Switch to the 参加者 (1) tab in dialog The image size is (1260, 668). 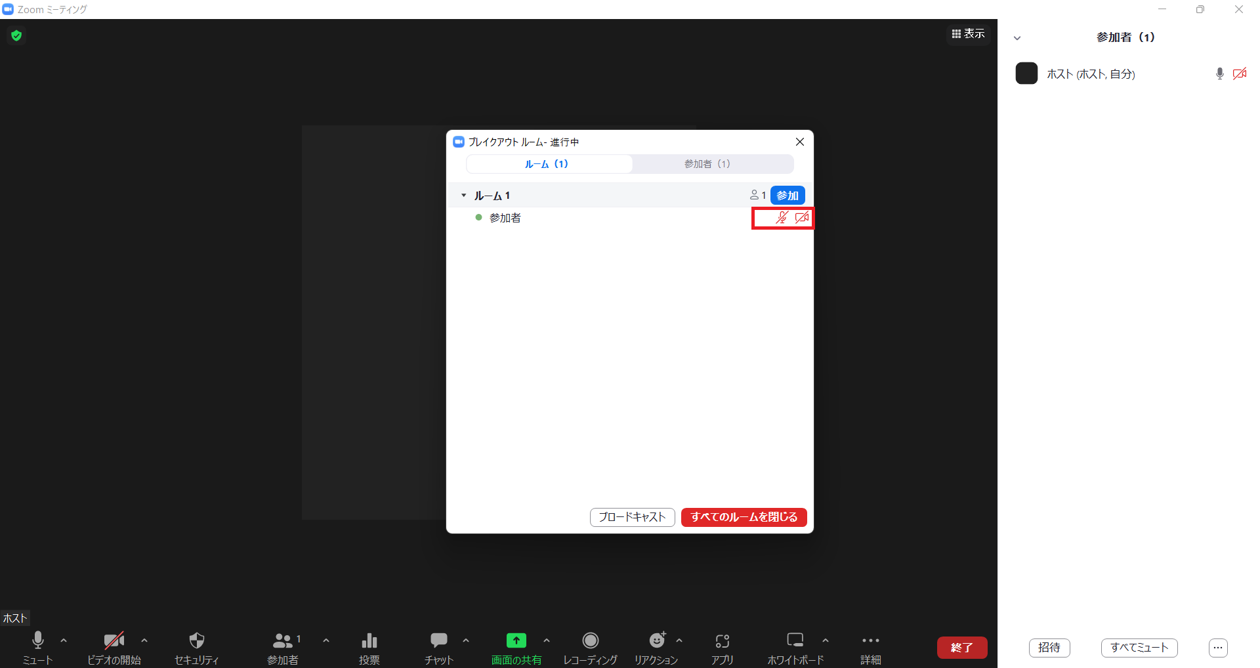pos(707,164)
